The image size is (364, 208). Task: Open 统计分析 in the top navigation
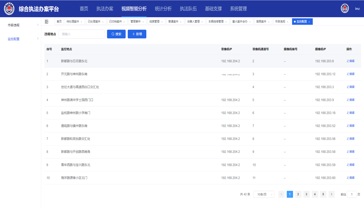[x=163, y=9]
